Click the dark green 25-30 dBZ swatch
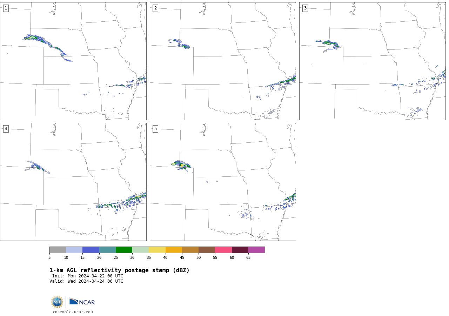This screenshot has width=449, height=316. coord(124,250)
